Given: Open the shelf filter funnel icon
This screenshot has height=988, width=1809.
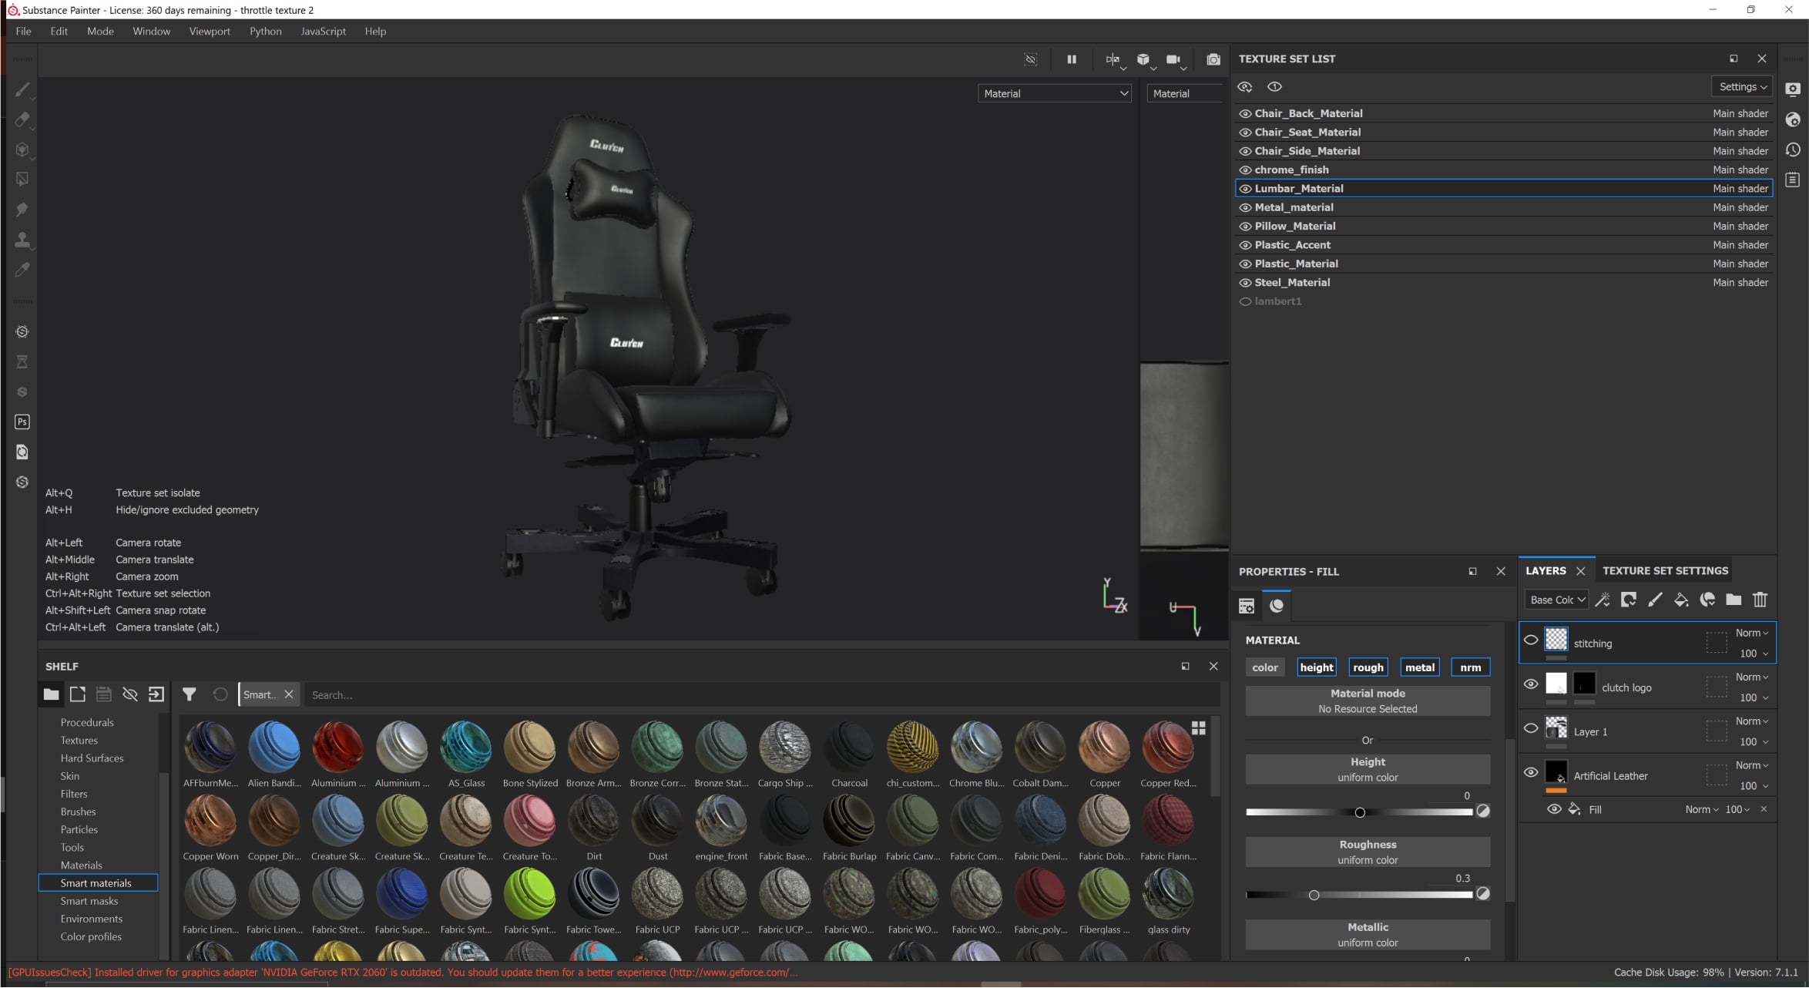Looking at the screenshot, I should (x=189, y=695).
